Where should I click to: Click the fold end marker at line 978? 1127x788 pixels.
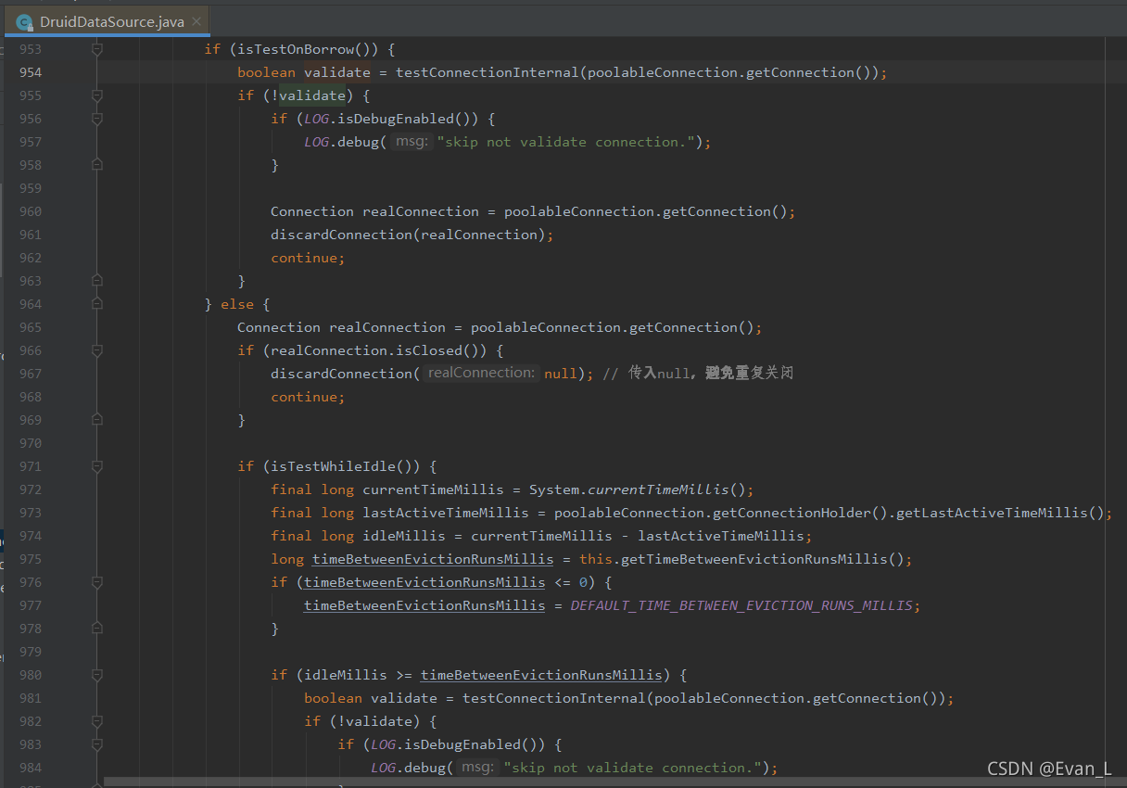[x=97, y=629]
